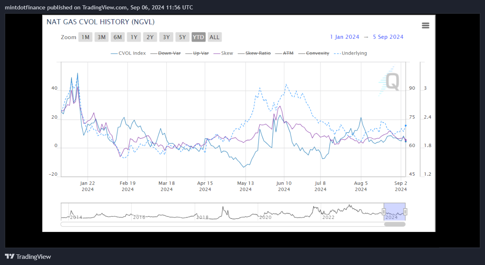Click the Sep 2 2024 axis label

tap(401, 186)
